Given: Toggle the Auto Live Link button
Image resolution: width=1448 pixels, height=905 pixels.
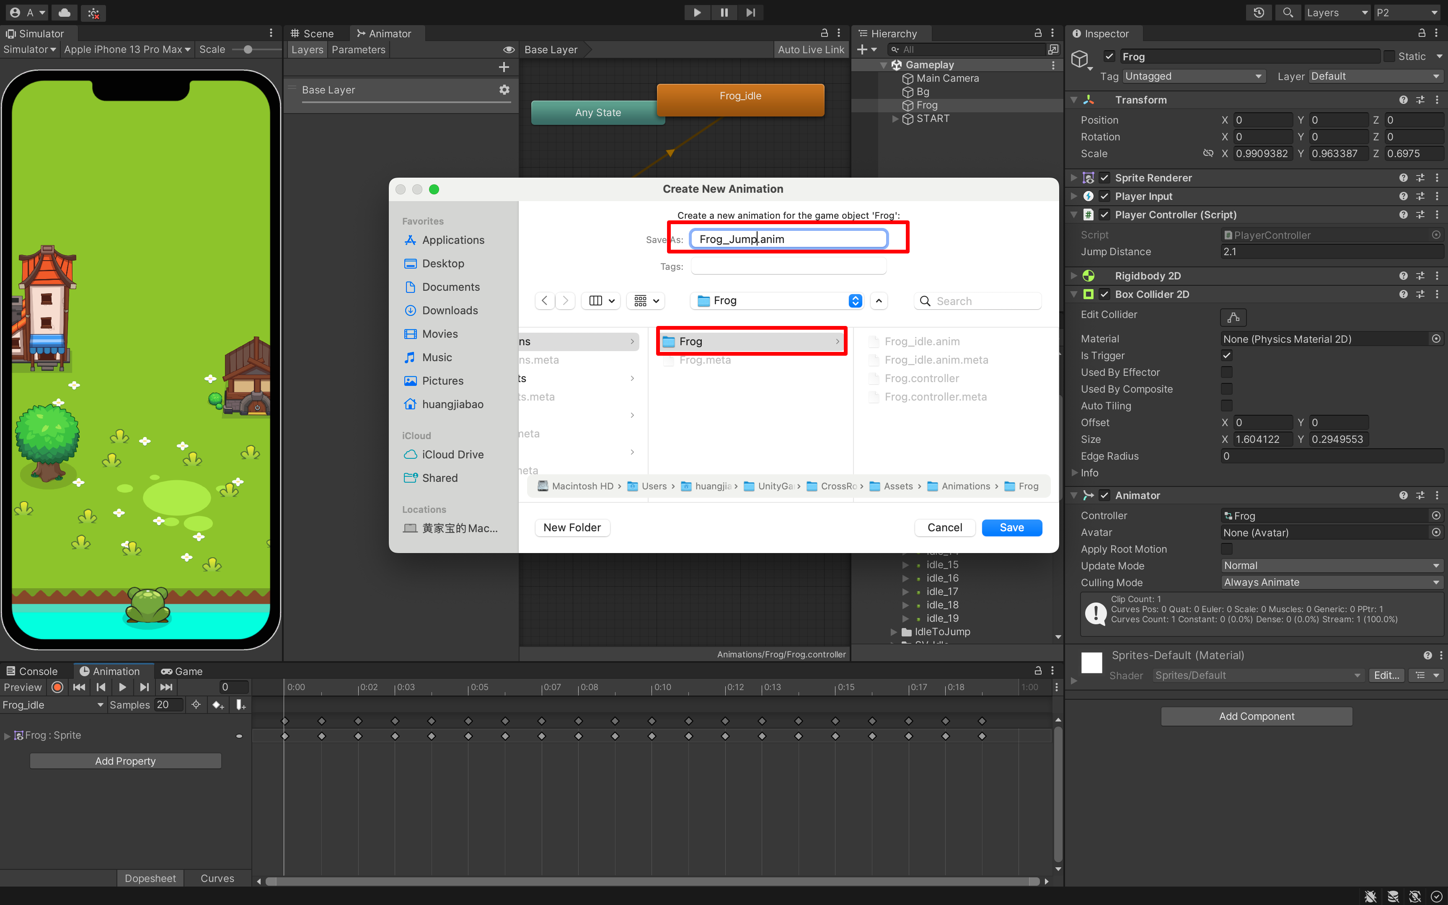Looking at the screenshot, I should [811, 50].
